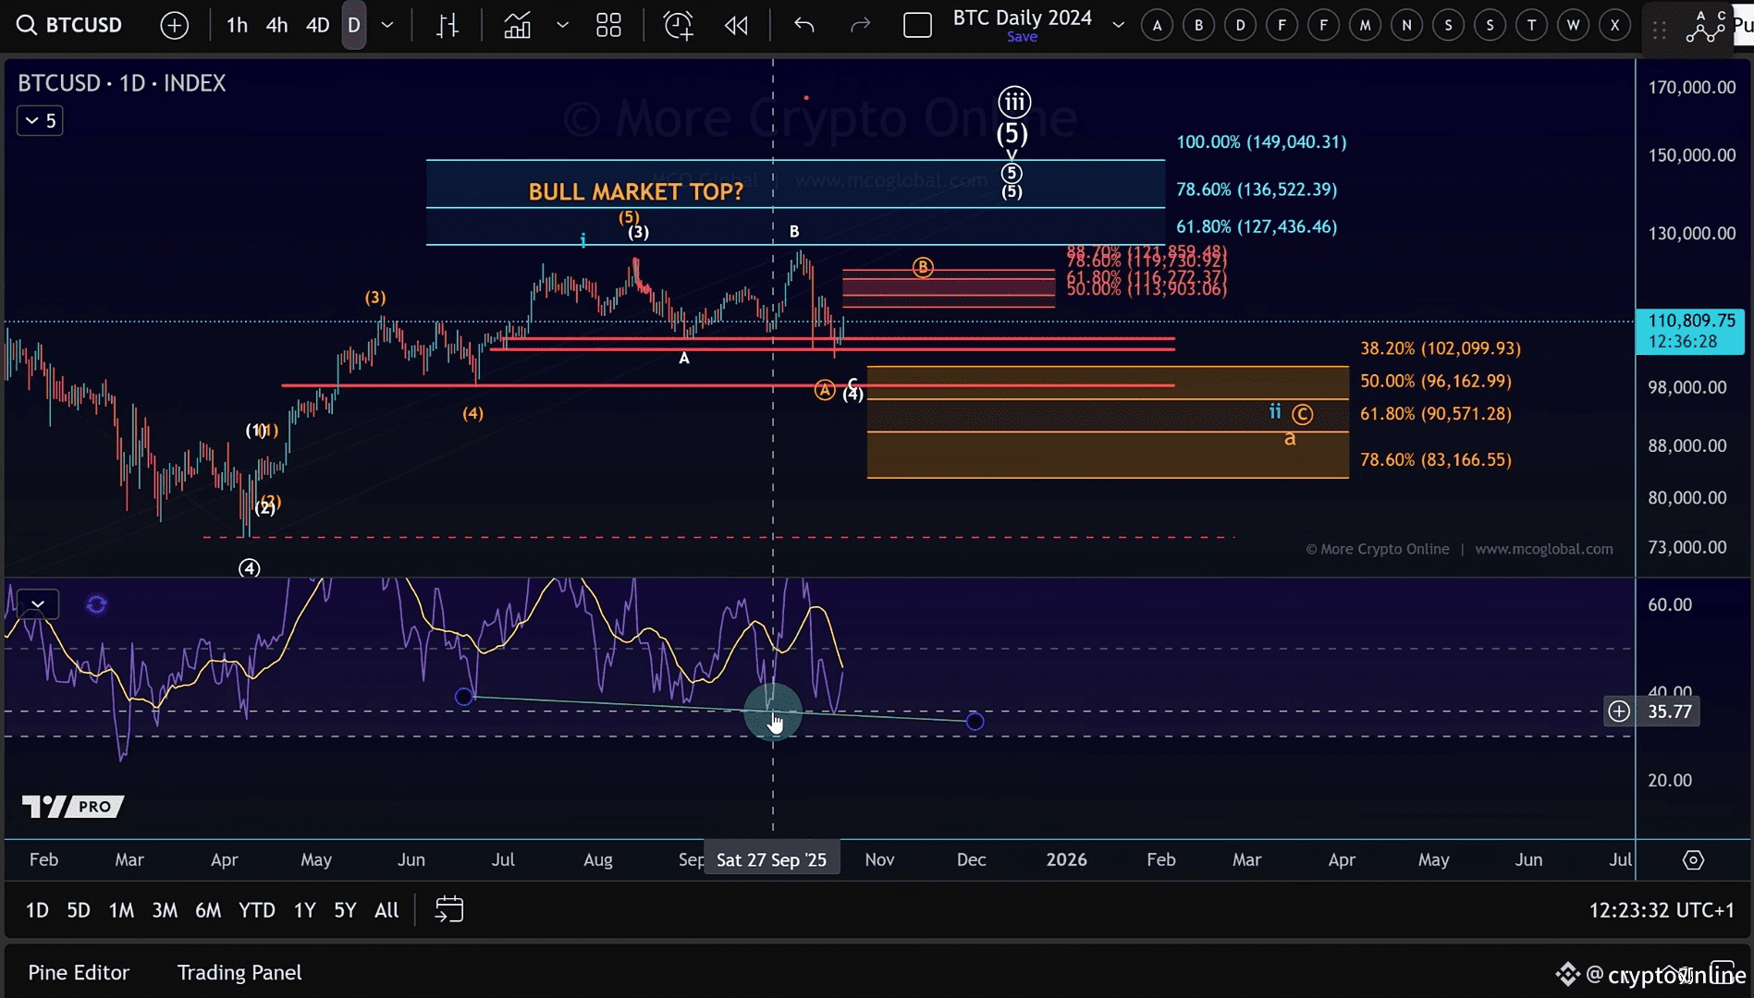The image size is (1754, 998).
Task: Select the 4D timeframe
Action: (x=317, y=25)
